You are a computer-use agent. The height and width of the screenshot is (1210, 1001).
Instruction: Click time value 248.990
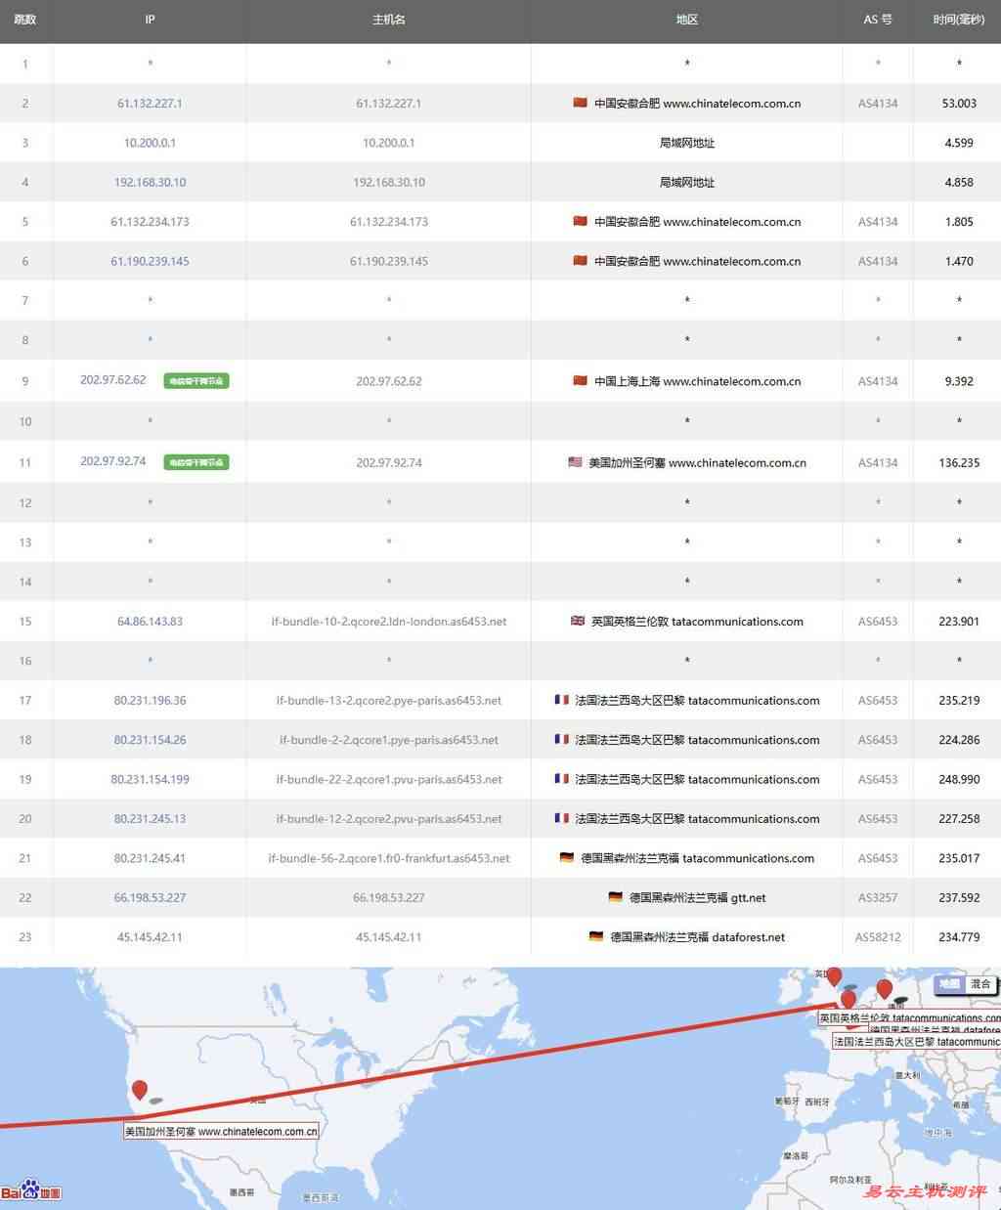coord(959,779)
